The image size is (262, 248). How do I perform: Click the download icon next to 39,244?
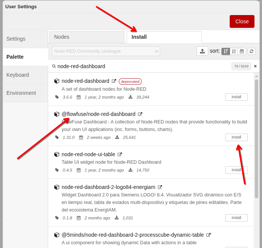[130, 97]
